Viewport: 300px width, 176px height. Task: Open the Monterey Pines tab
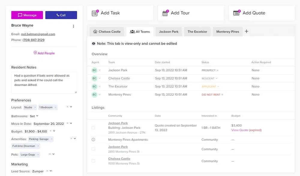click(227, 32)
